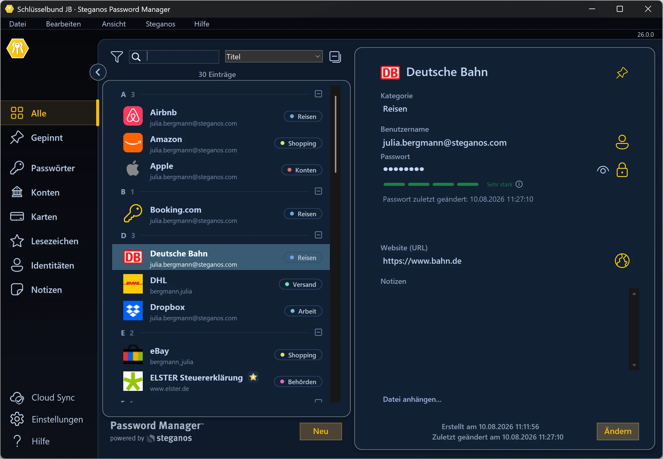This screenshot has height=459, width=663.
Task: Click notes scrollbar down arrow
Action: pyautogui.click(x=634, y=365)
